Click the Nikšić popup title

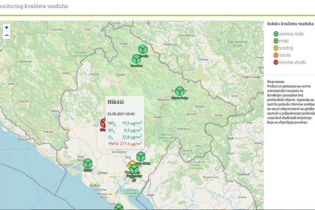tap(116, 102)
